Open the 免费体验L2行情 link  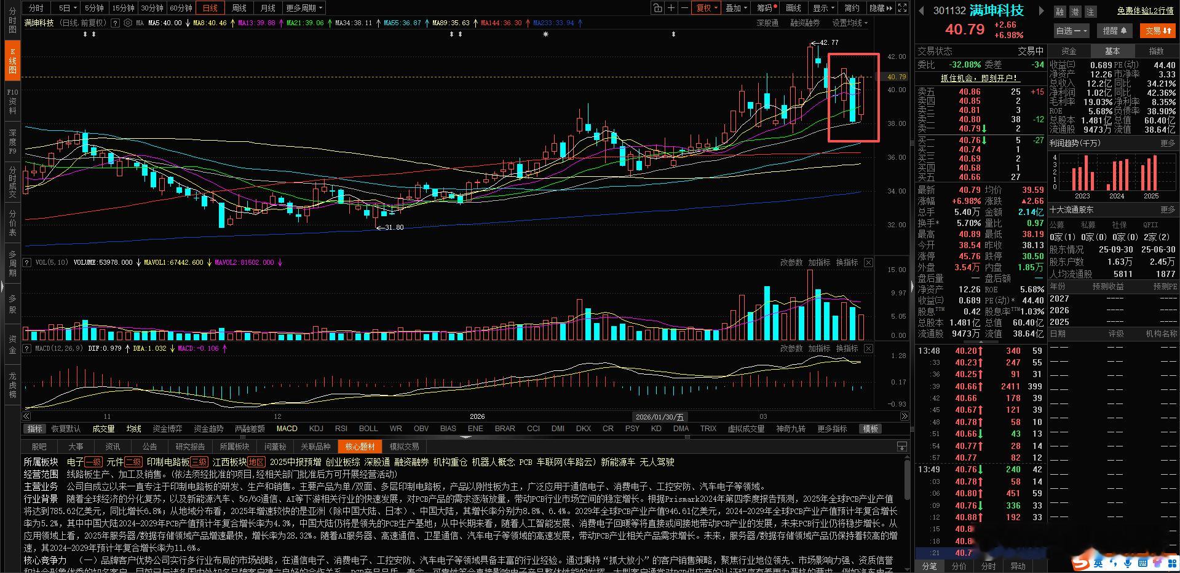(x=1145, y=11)
